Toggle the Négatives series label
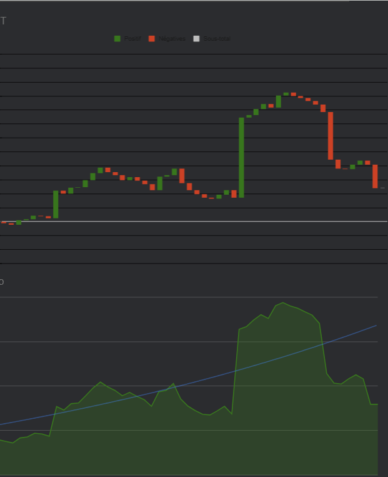Screen dimensions: 388x477 (x=172, y=39)
